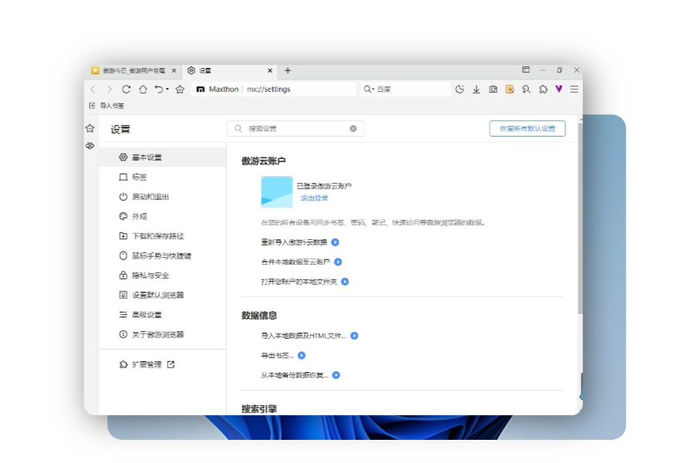Click 恢复所有默认设置 button

[527, 129]
